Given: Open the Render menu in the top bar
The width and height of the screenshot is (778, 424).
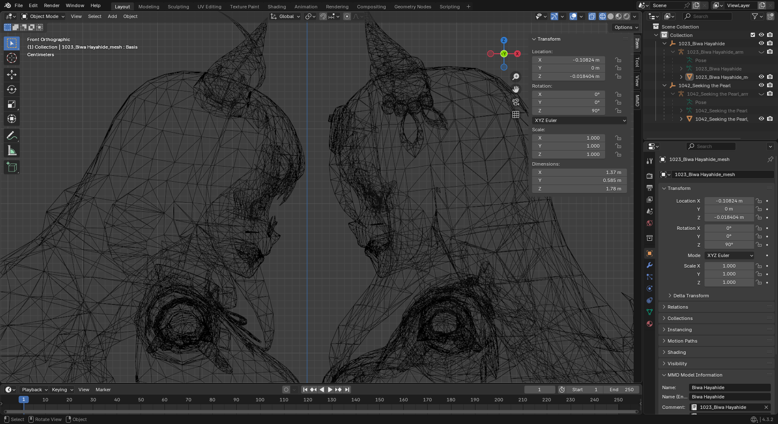Looking at the screenshot, I should (52, 5).
